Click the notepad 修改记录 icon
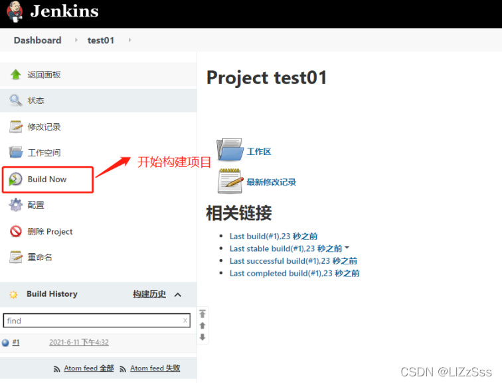The height and width of the screenshot is (383, 502). click(16, 127)
